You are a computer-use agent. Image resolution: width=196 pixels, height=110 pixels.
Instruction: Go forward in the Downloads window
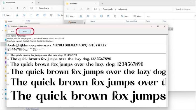click(11, 8)
